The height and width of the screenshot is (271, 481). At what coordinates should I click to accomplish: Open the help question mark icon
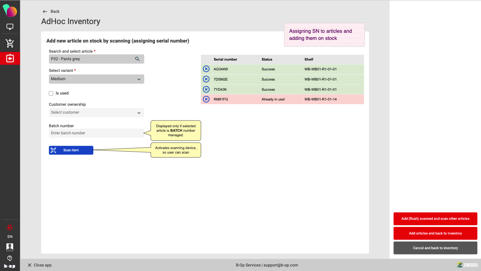click(x=10, y=258)
